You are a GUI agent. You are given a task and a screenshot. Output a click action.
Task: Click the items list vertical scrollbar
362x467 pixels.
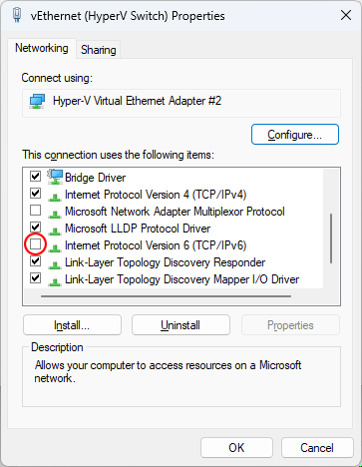point(331,238)
